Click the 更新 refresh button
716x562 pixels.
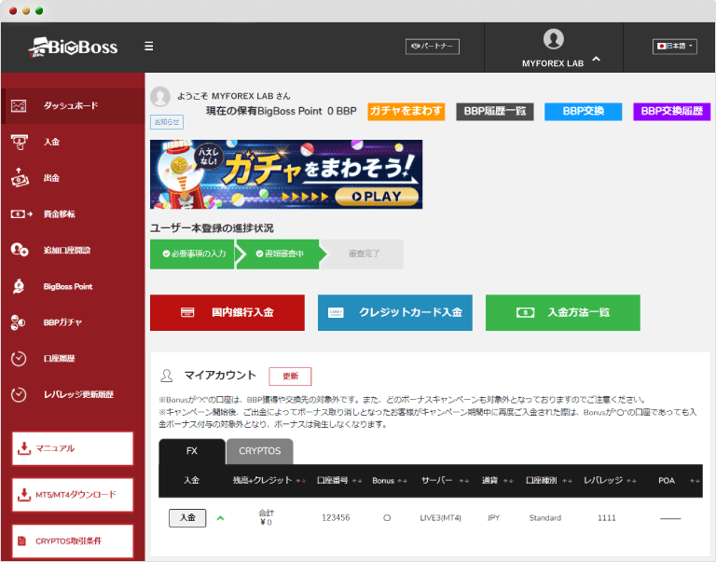pos(291,377)
